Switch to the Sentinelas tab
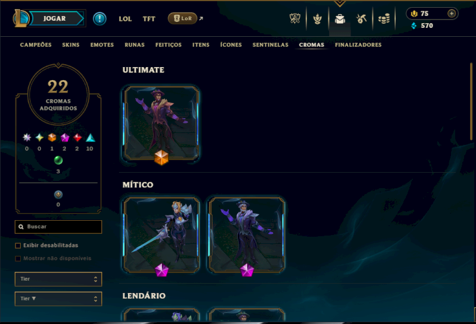 pyautogui.click(x=271, y=45)
